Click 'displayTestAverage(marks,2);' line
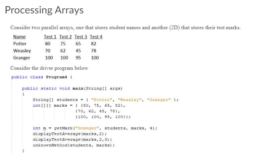 click(70, 134)
